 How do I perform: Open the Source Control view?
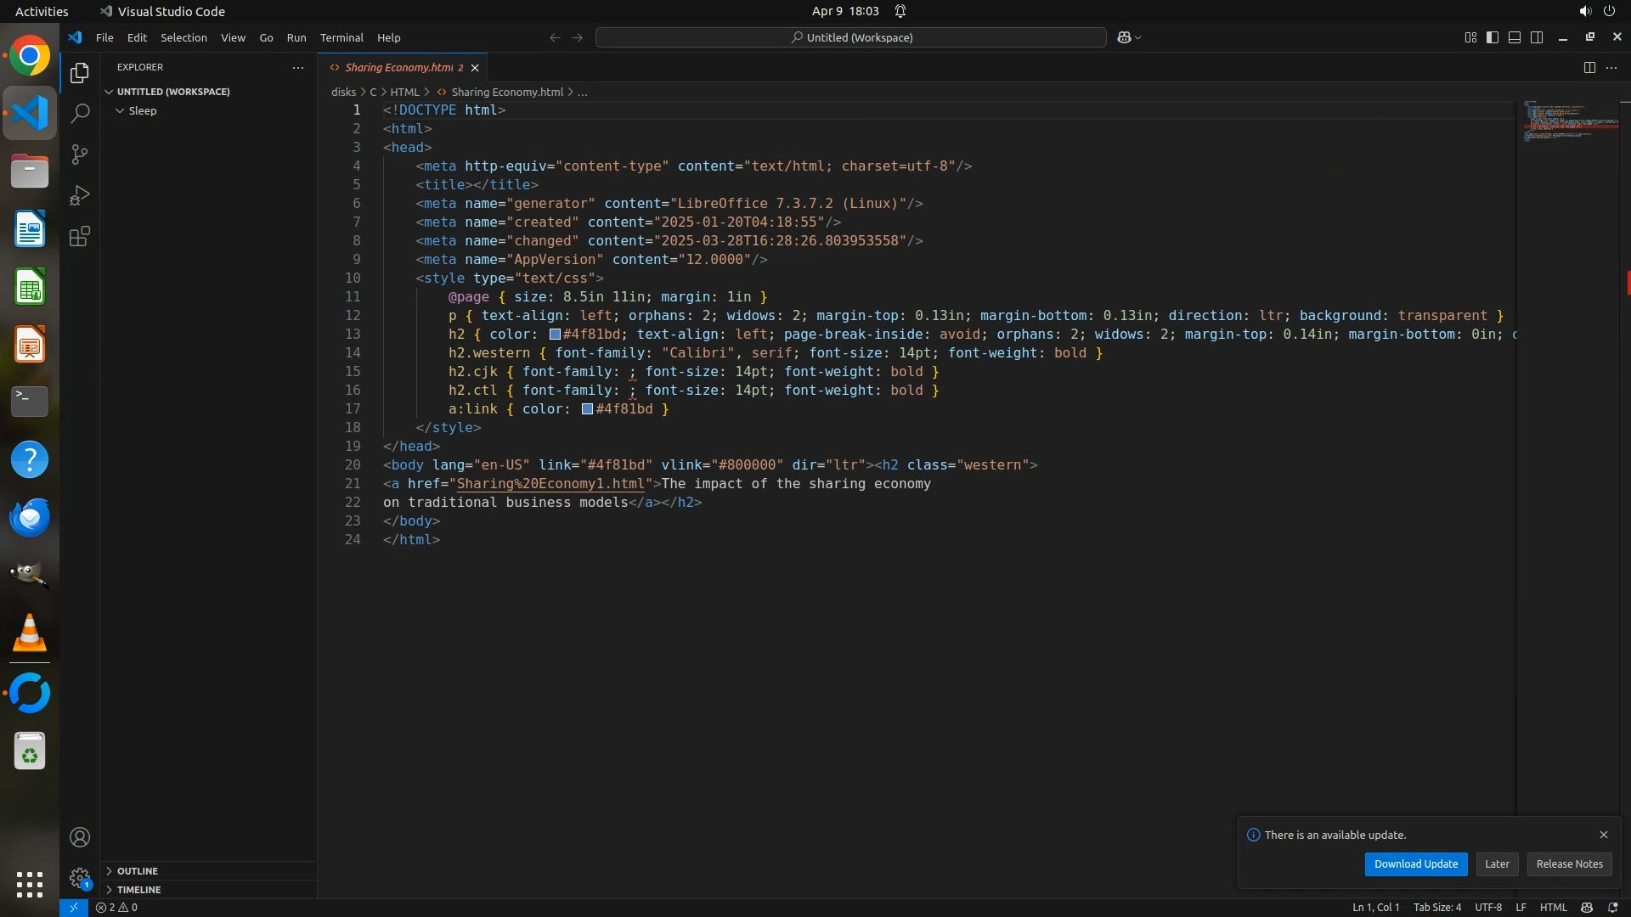pos(80,155)
